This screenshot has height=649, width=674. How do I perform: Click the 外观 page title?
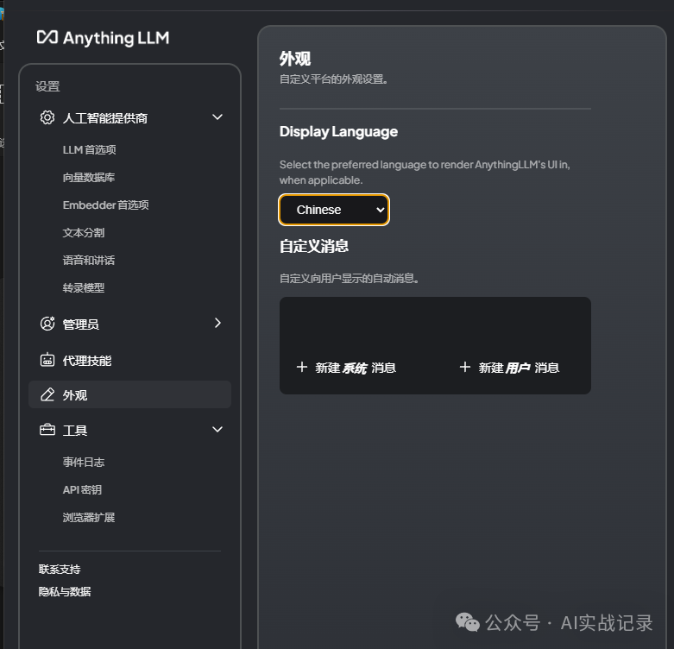[x=295, y=59]
